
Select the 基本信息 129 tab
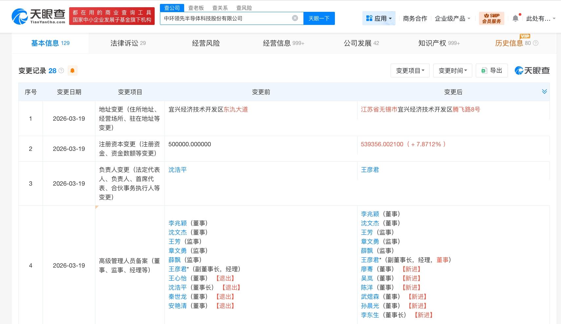(50, 43)
